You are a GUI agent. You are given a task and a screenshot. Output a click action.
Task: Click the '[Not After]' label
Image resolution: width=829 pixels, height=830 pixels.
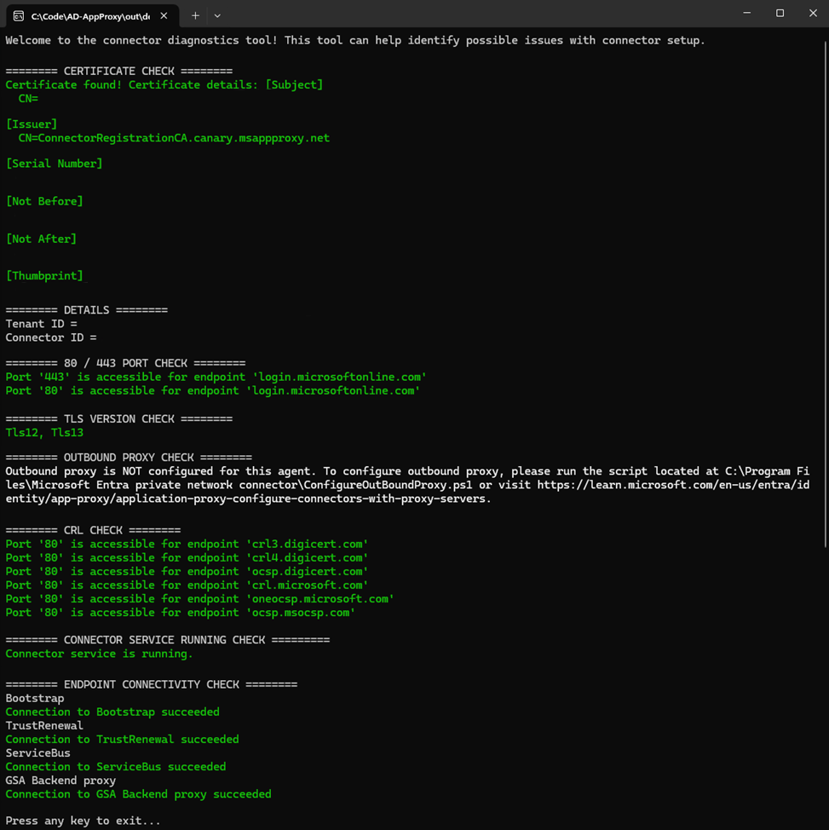tap(41, 239)
